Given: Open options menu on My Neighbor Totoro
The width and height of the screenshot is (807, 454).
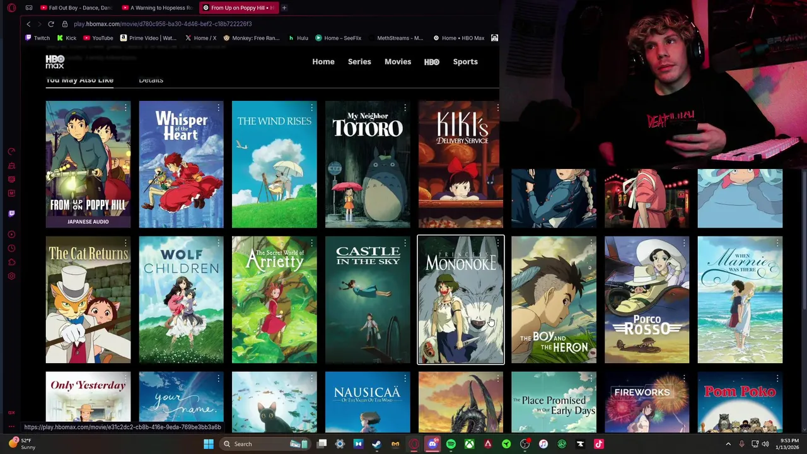Looking at the screenshot, I should point(405,108).
